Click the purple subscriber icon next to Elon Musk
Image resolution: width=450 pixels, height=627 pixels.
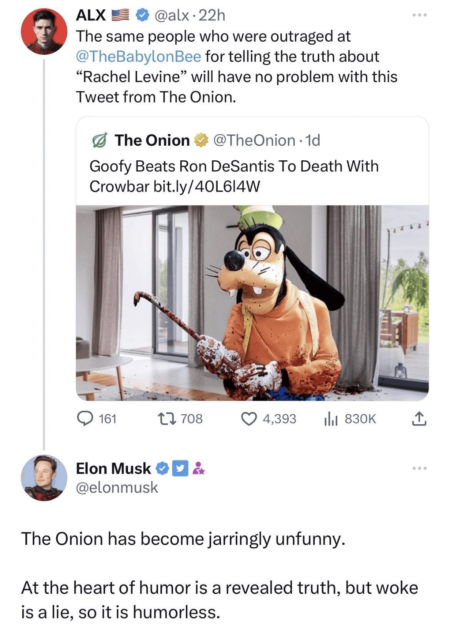pyautogui.click(x=196, y=468)
